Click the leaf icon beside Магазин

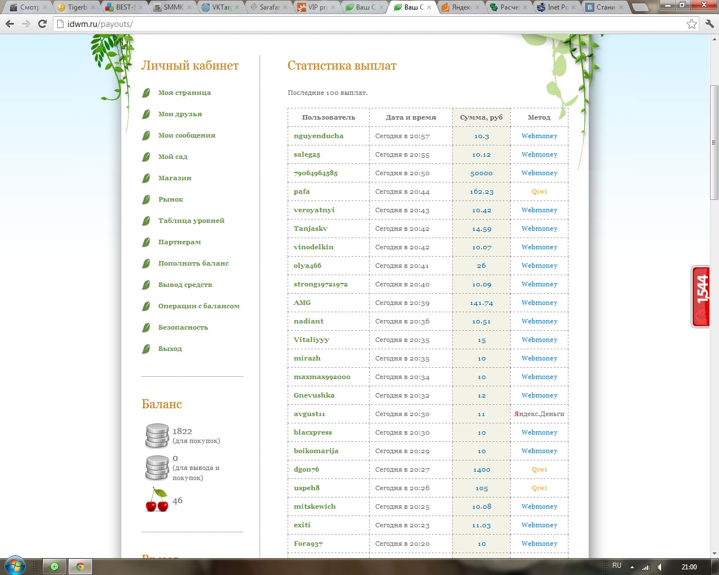pyautogui.click(x=146, y=178)
